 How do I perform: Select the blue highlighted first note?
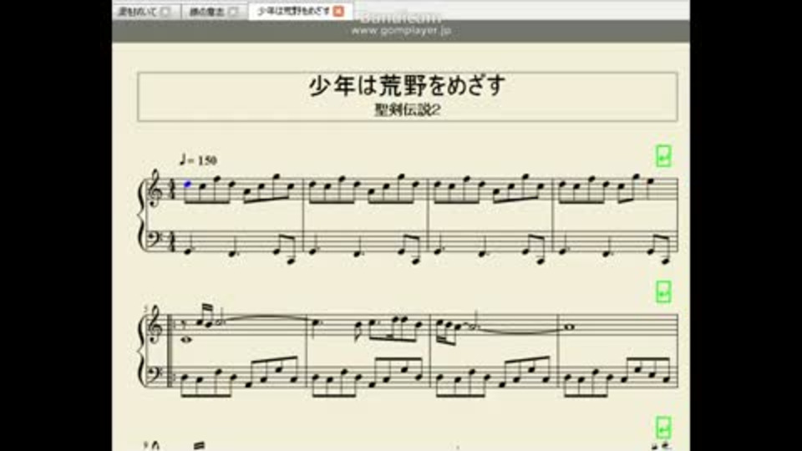click(x=188, y=184)
